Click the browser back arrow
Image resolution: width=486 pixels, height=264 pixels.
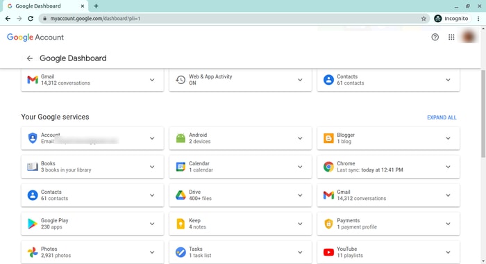point(8,19)
